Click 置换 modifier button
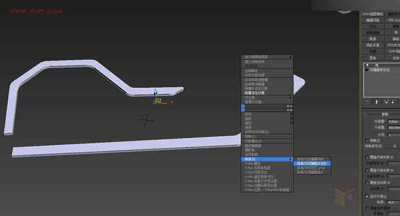The image size is (400, 216). coord(373,58)
